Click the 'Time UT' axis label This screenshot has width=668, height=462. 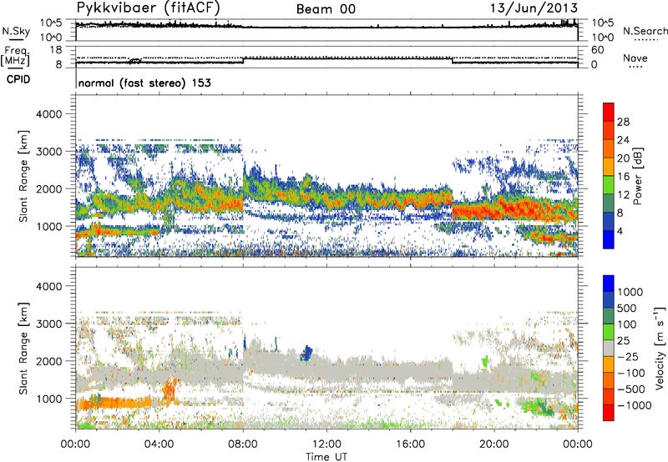[326, 456]
